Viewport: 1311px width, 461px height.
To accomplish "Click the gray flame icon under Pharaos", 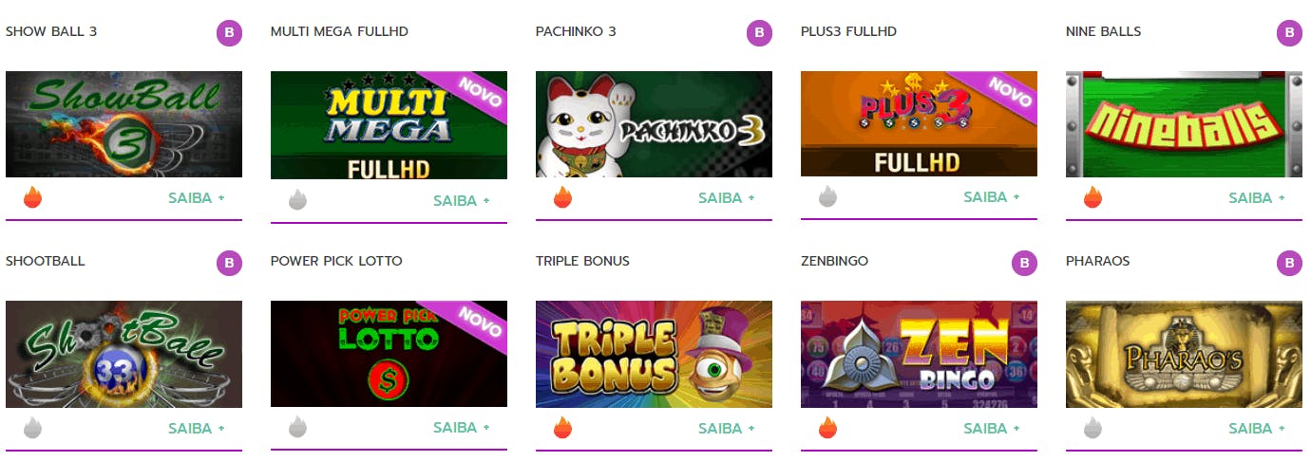I will tap(1092, 429).
